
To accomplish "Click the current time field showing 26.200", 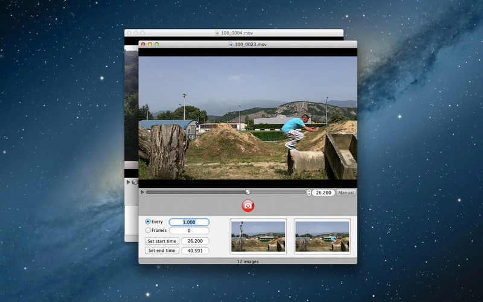I will pos(323,193).
